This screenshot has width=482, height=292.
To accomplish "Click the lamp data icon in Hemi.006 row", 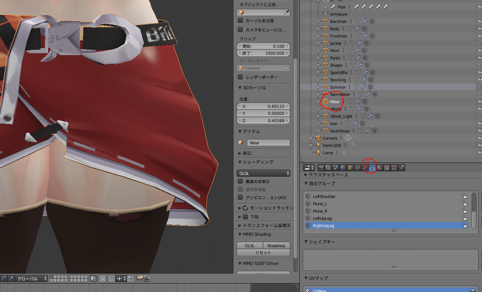I will [352, 145].
